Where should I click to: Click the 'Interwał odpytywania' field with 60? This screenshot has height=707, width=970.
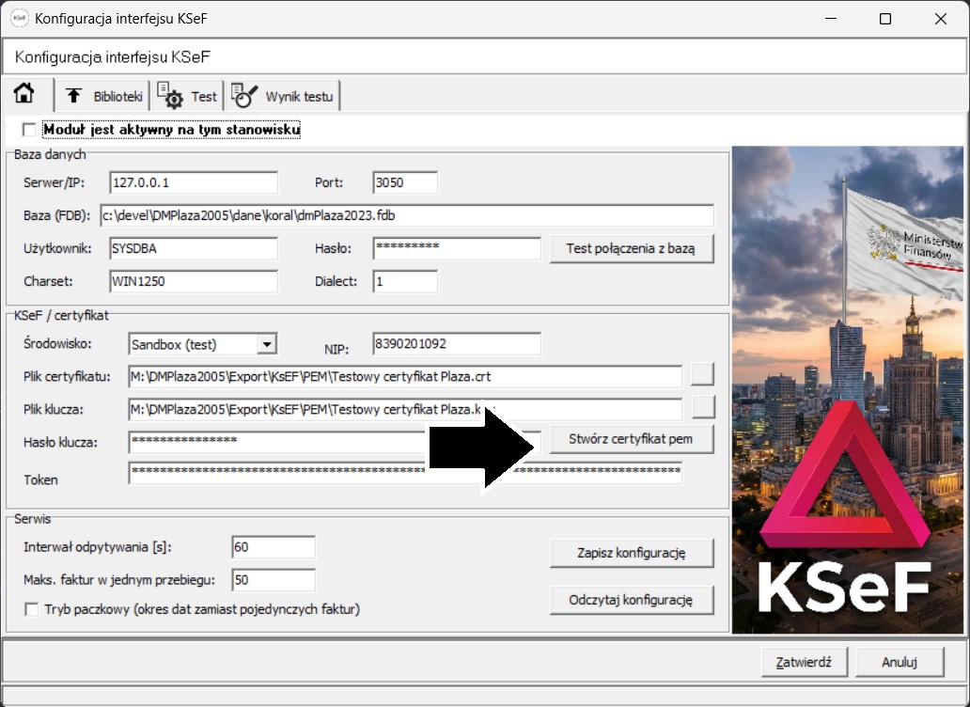coord(274,547)
